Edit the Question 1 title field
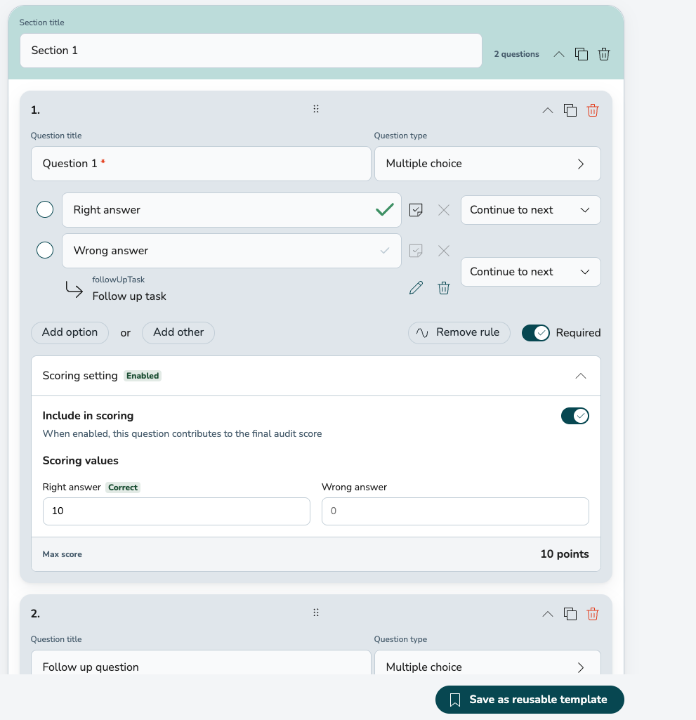 coord(201,164)
